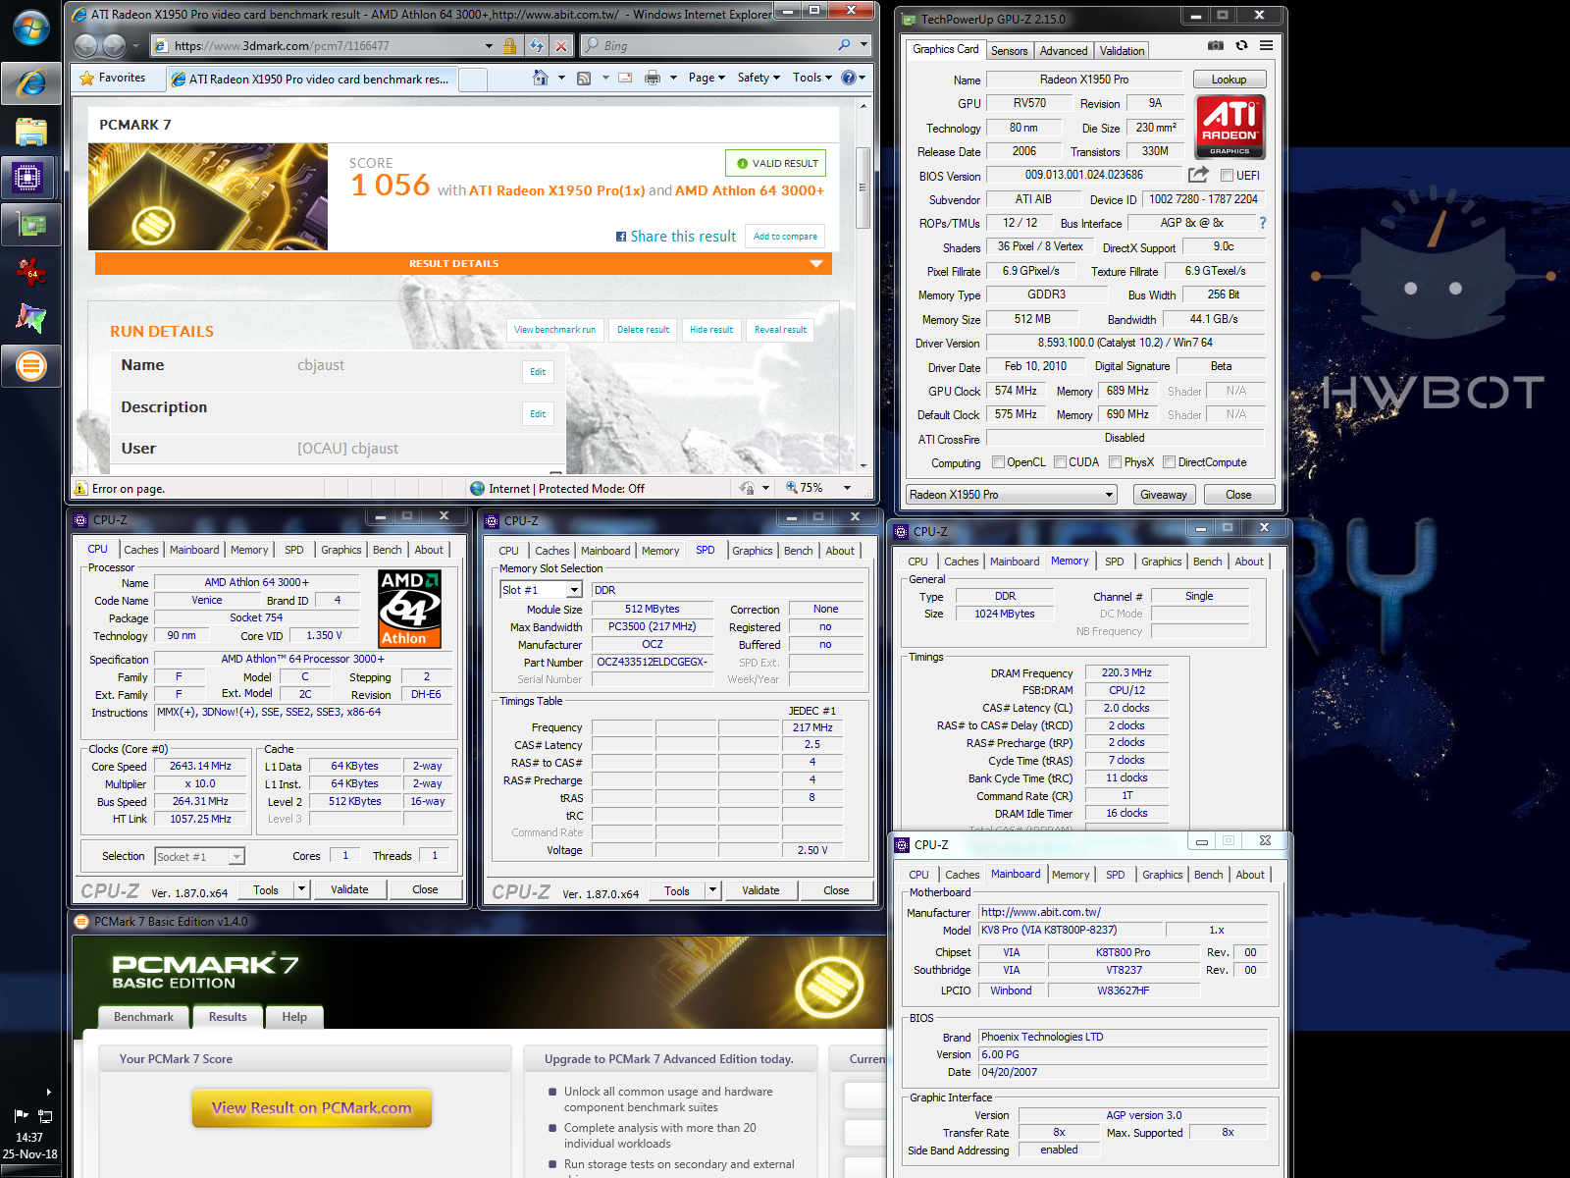
Task: Open the Caches tab in CPU-Z CPU window
Action: click(x=141, y=550)
